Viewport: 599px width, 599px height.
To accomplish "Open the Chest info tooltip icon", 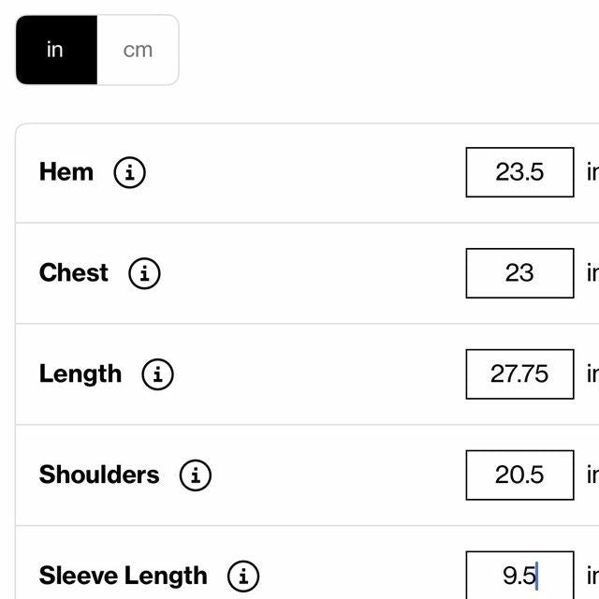I will tap(144, 273).
